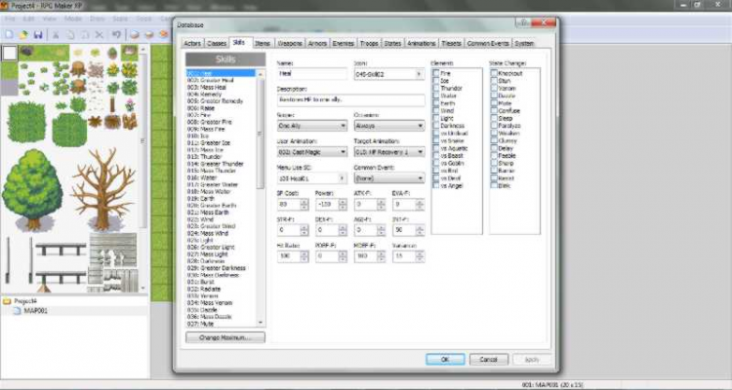
Task: Open the User Animation dropdown
Action: (312, 152)
